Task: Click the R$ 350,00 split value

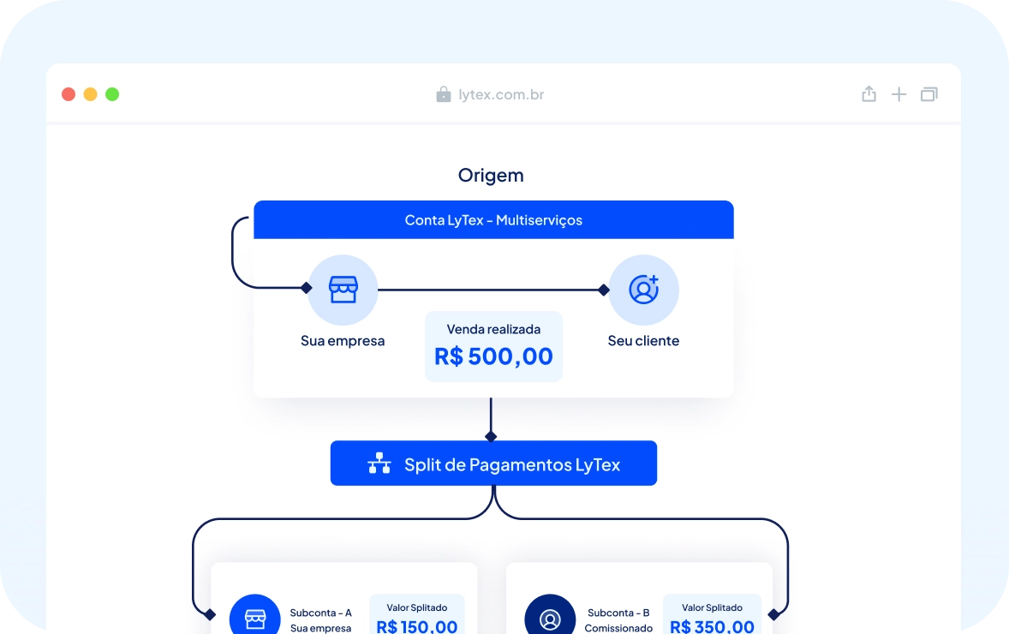Action: (712, 626)
